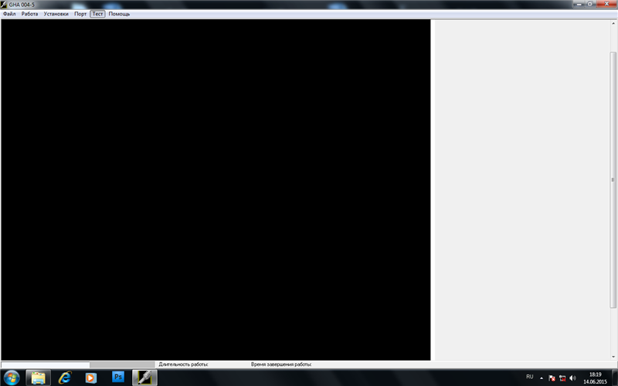Image resolution: width=618 pixels, height=386 pixels.
Task: Open Photoshop from the taskbar
Action: pyautogui.click(x=118, y=377)
